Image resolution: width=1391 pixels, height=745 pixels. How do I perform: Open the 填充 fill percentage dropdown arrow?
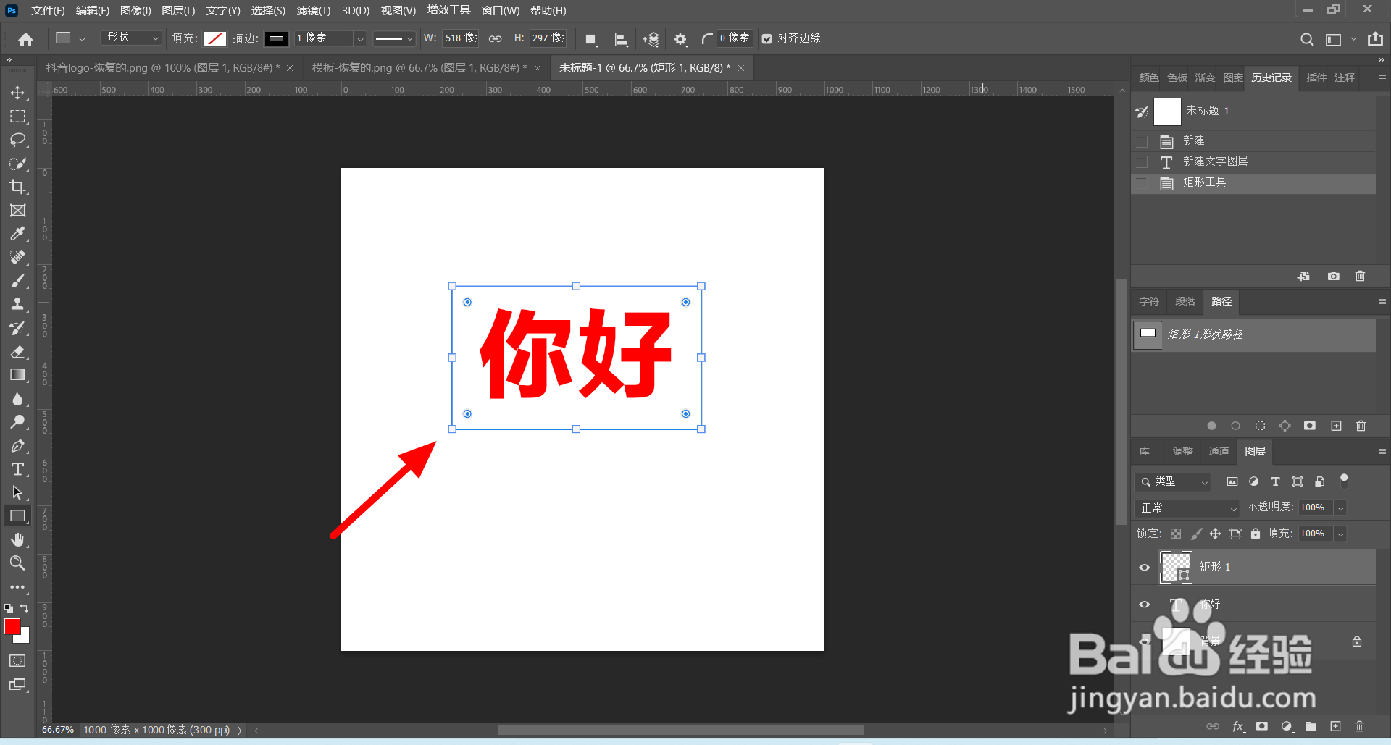[1340, 534]
